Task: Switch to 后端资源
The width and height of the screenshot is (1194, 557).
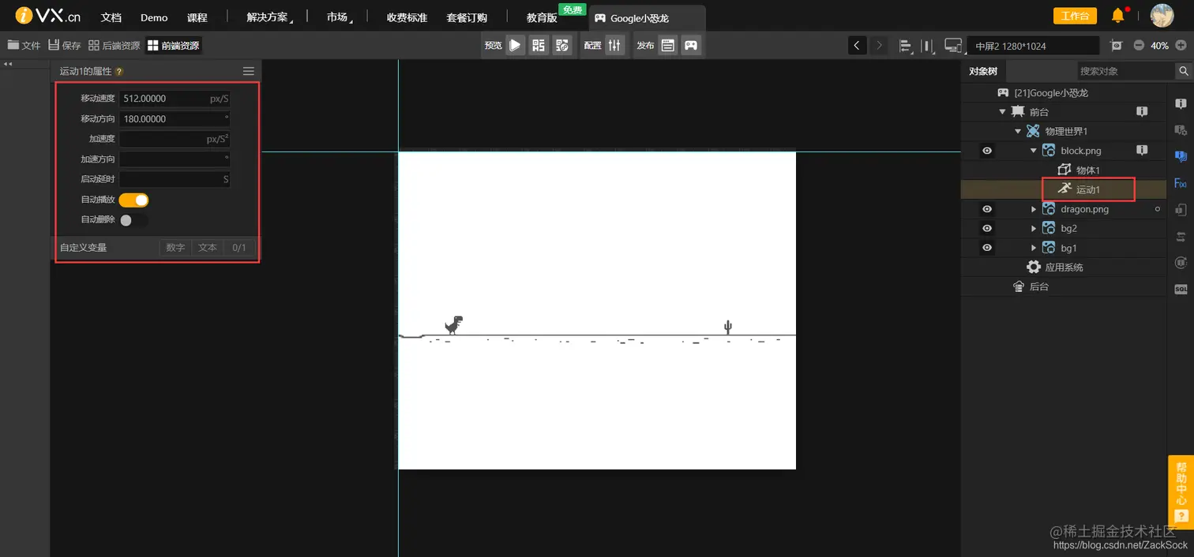Action: (x=115, y=46)
